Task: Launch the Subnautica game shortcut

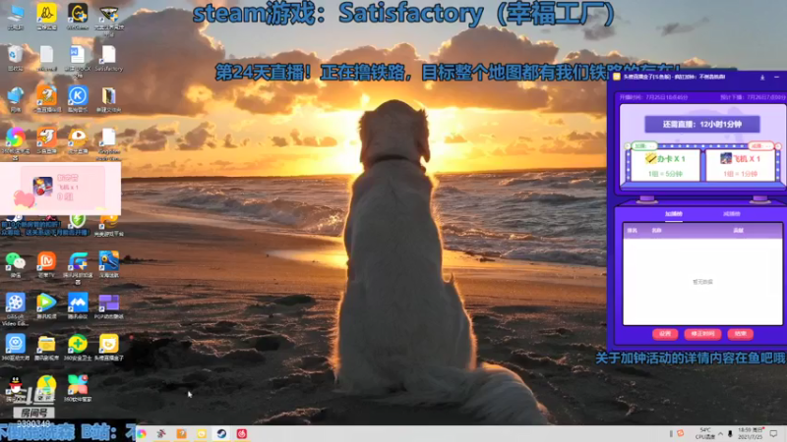Action: coord(109,264)
